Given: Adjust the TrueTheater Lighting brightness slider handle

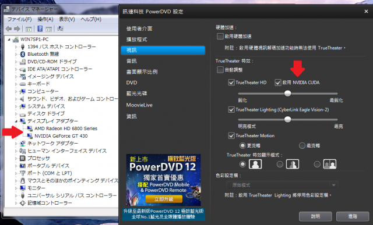Looking at the screenshot, I should click(287, 119).
